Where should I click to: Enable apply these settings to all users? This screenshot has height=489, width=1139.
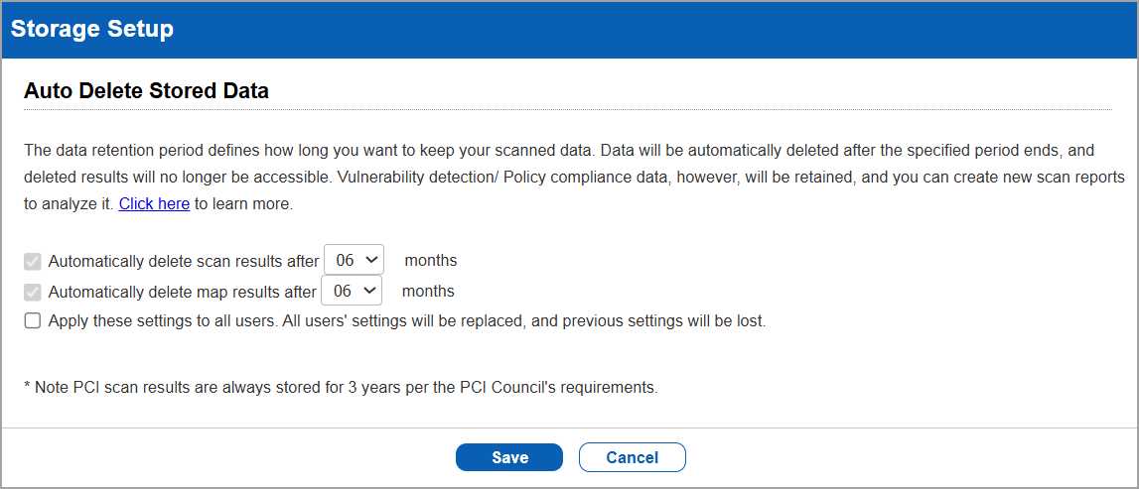pyautogui.click(x=33, y=321)
